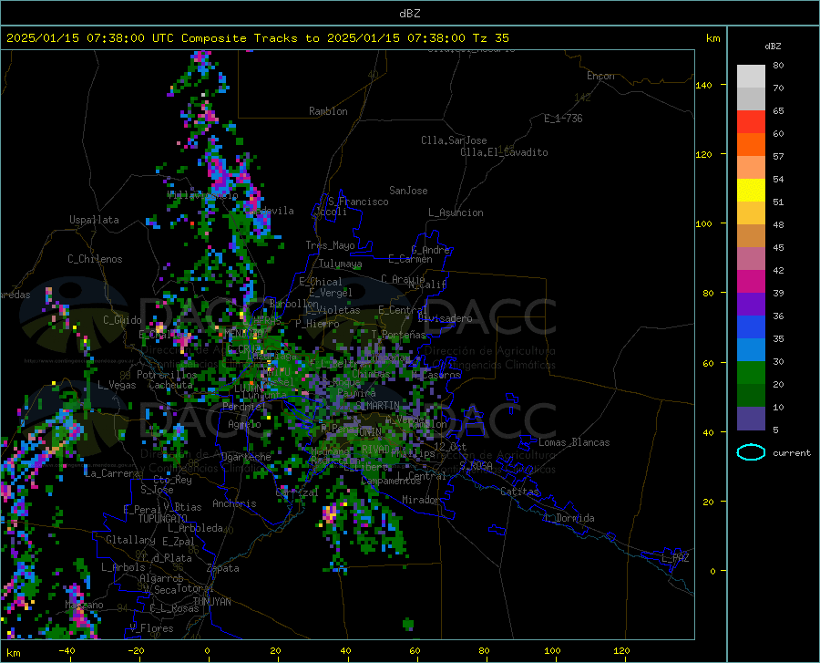Image resolution: width=820 pixels, height=663 pixels.
Task: Click the 'L_Dormida' map label
Action: click(569, 518)
